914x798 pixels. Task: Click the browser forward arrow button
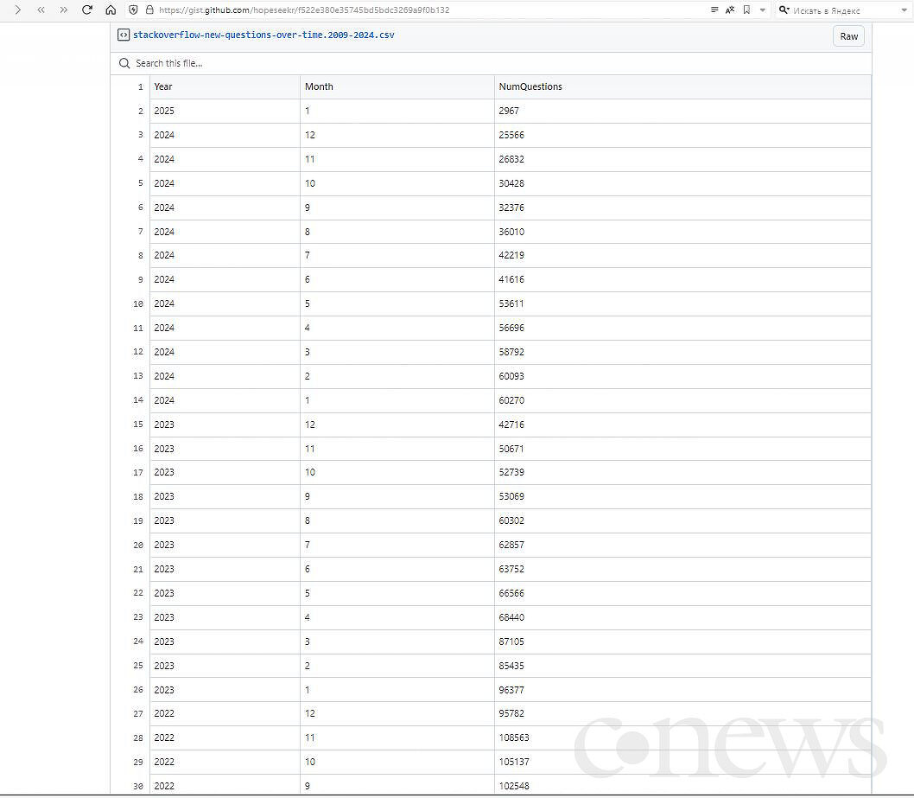pyautogui.click(x=16, y=10)
